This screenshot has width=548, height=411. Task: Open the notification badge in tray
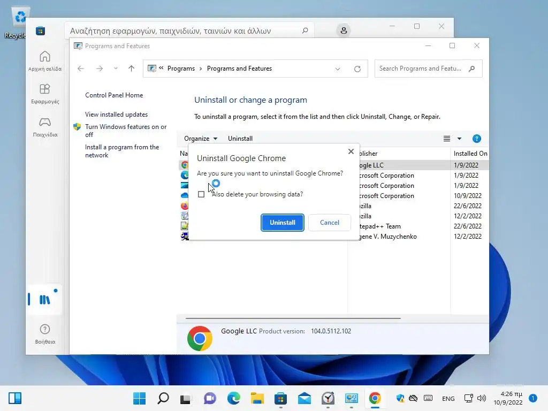tap(532, 398)
